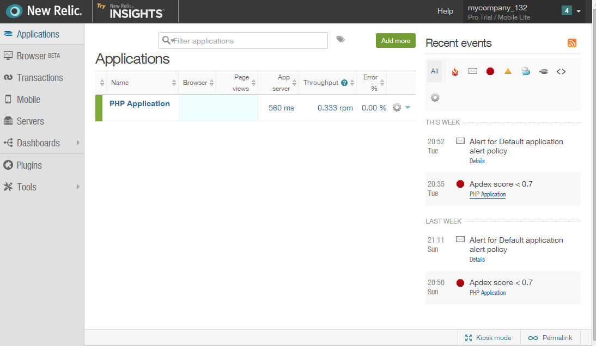Click red dot on 20:35 Tue event
The height and width of the screenshot is (346, 596).
[x=460, y=184]
